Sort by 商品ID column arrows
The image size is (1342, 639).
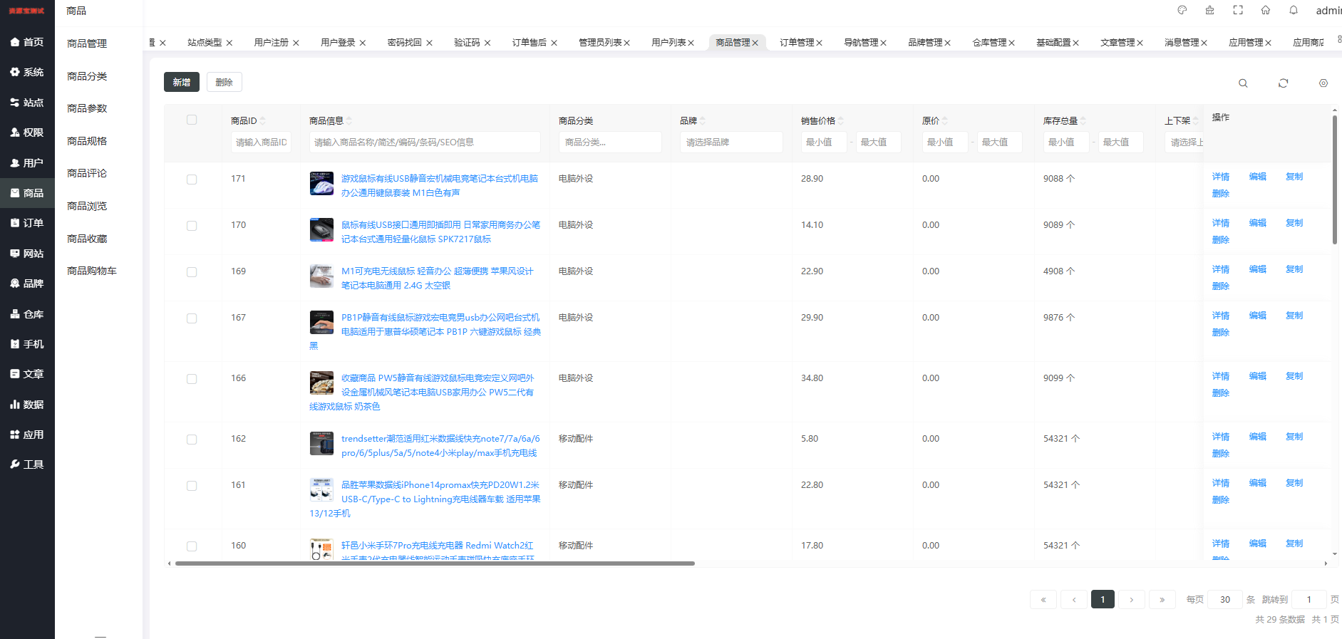(x=263, y=121)
